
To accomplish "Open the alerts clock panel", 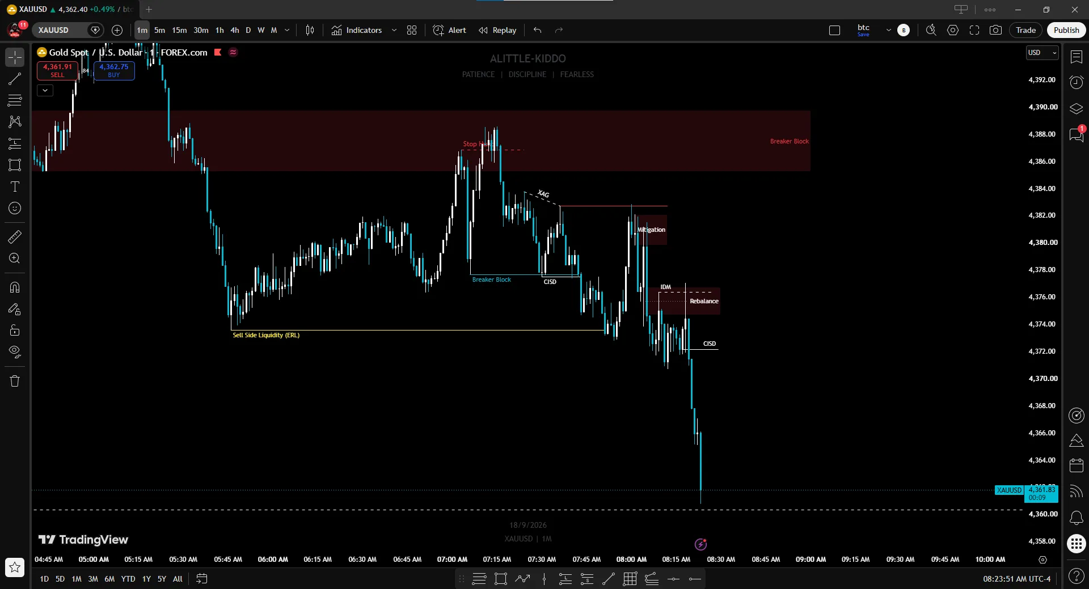I will (x=1076, y=83).
